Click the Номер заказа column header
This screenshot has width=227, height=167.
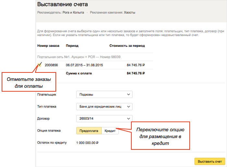pyautogui.click(x=48, y=46)
